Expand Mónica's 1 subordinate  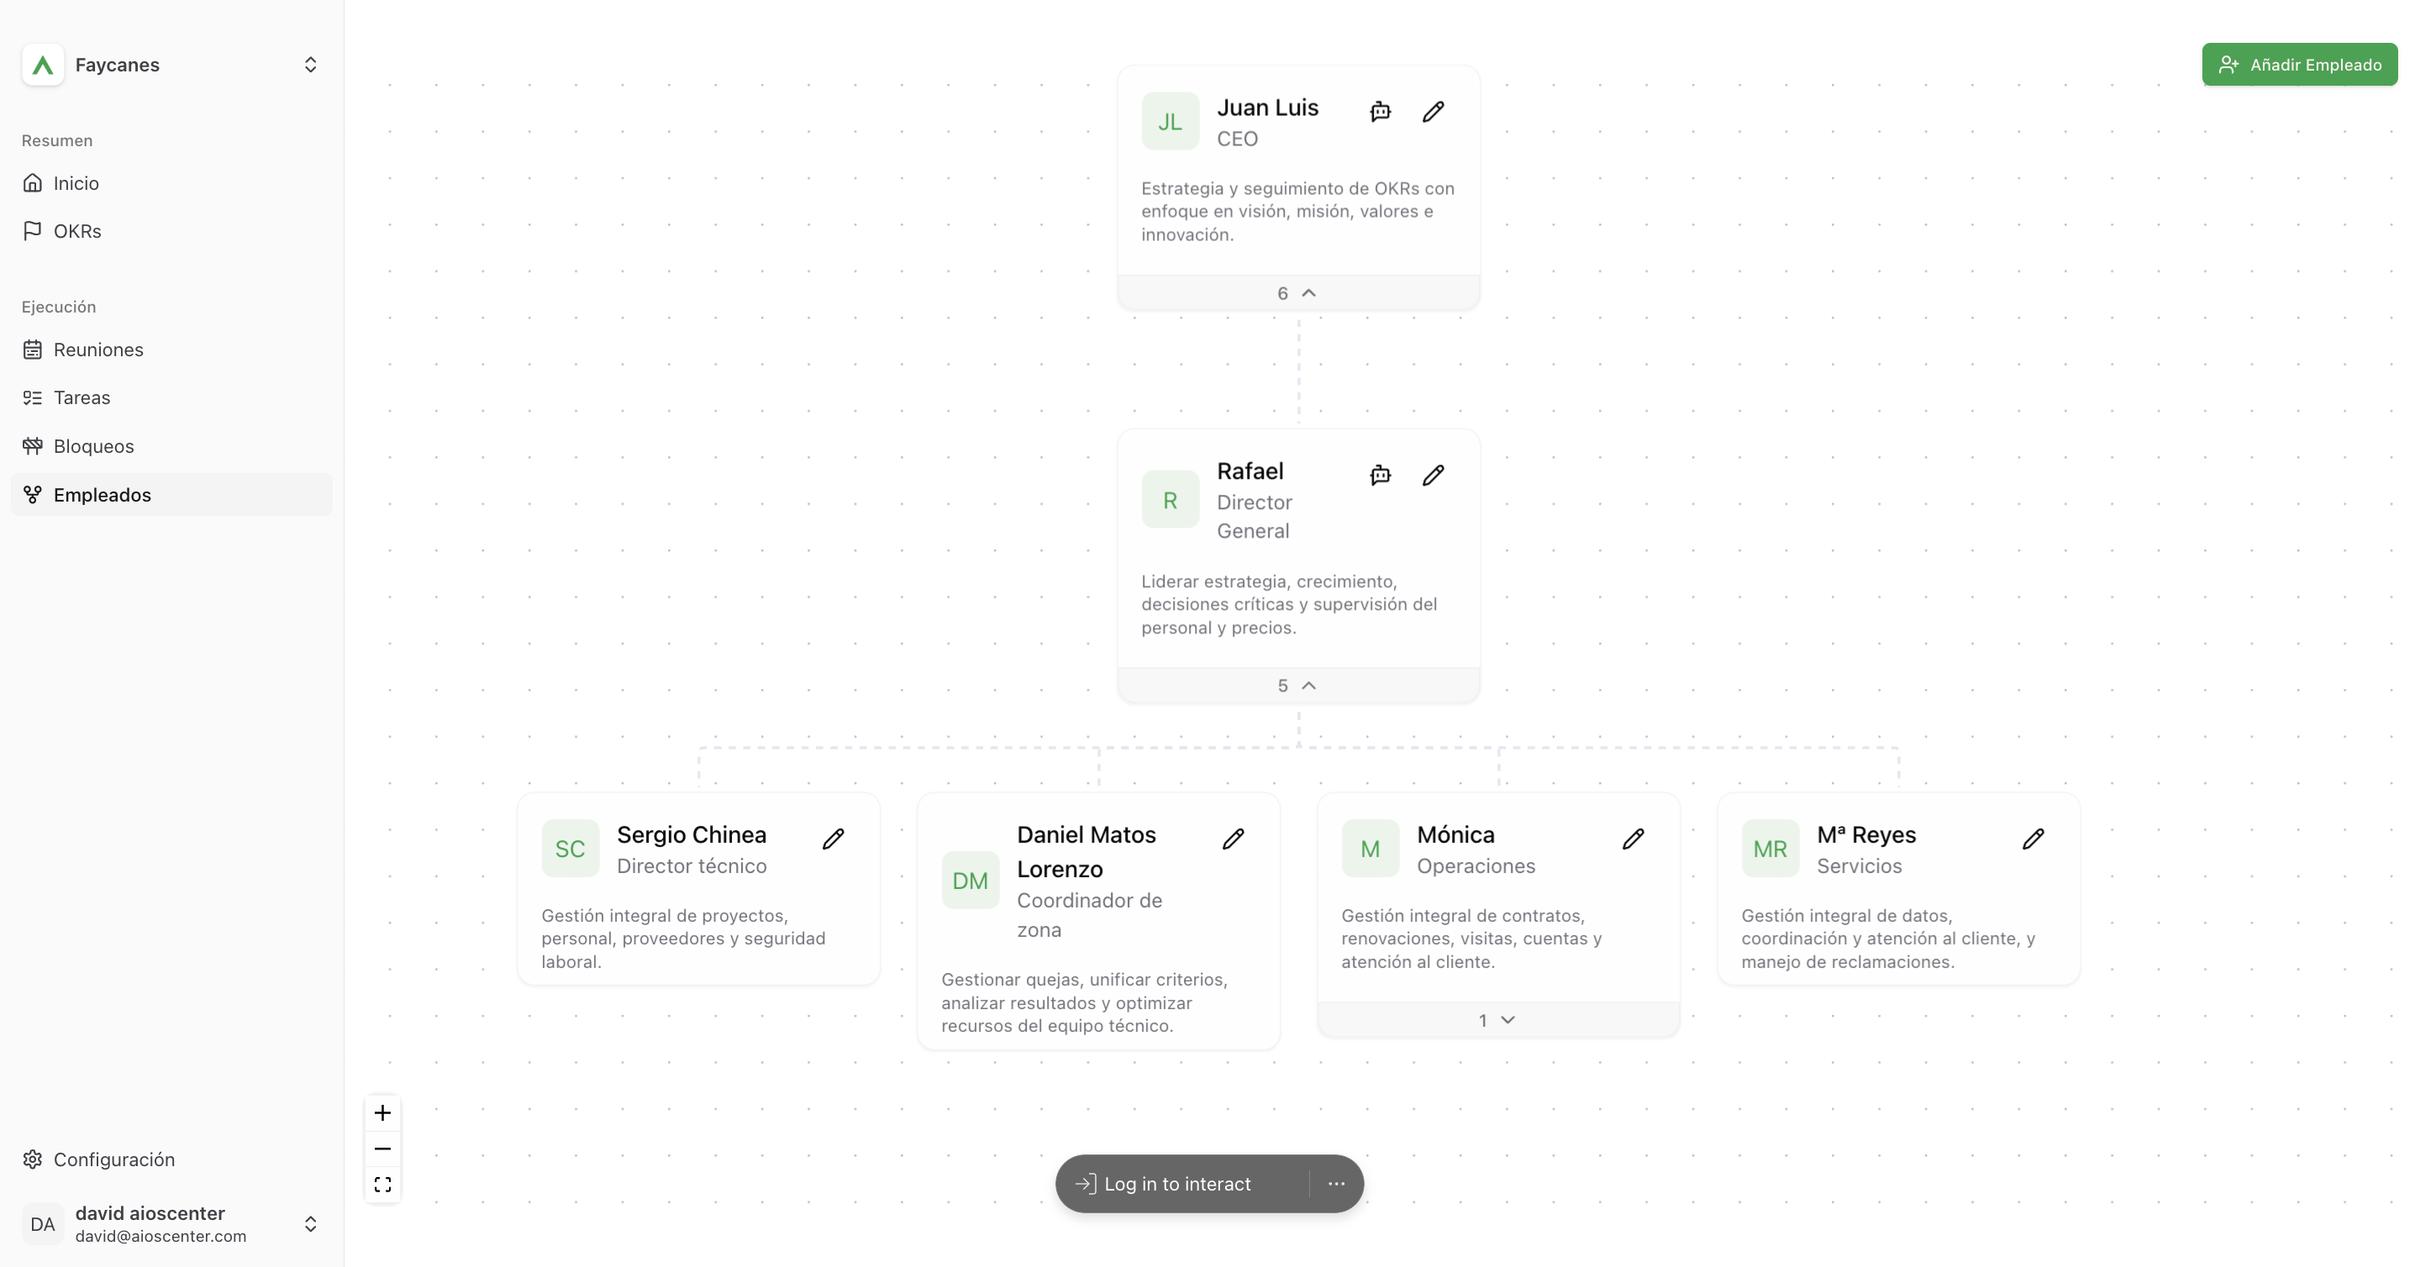point(1498,1020)
